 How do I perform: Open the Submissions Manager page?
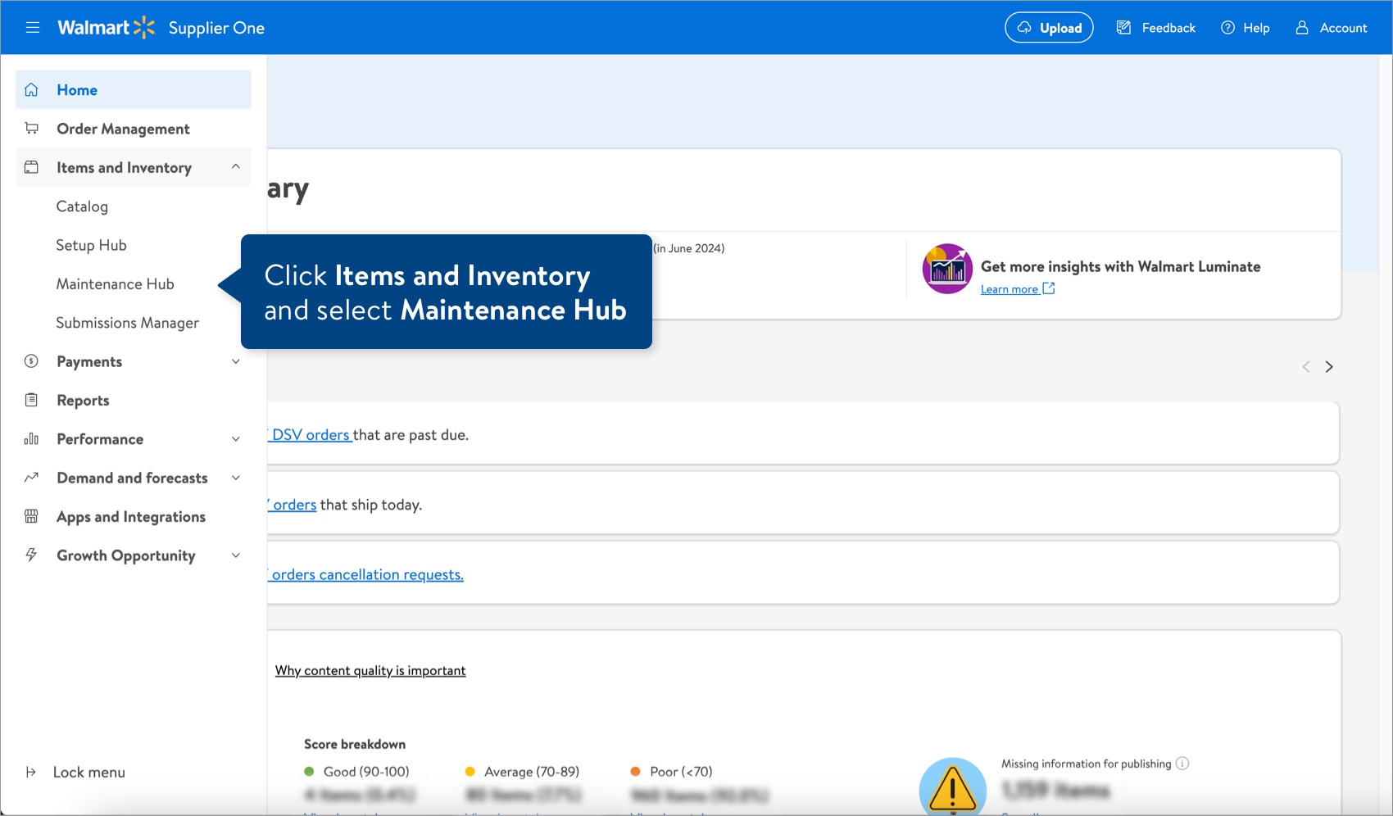[x=127, y=323]
